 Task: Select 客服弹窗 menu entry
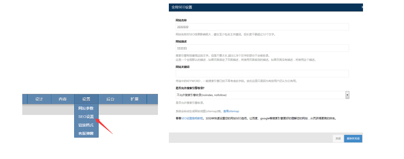click(x=86, y=134)
